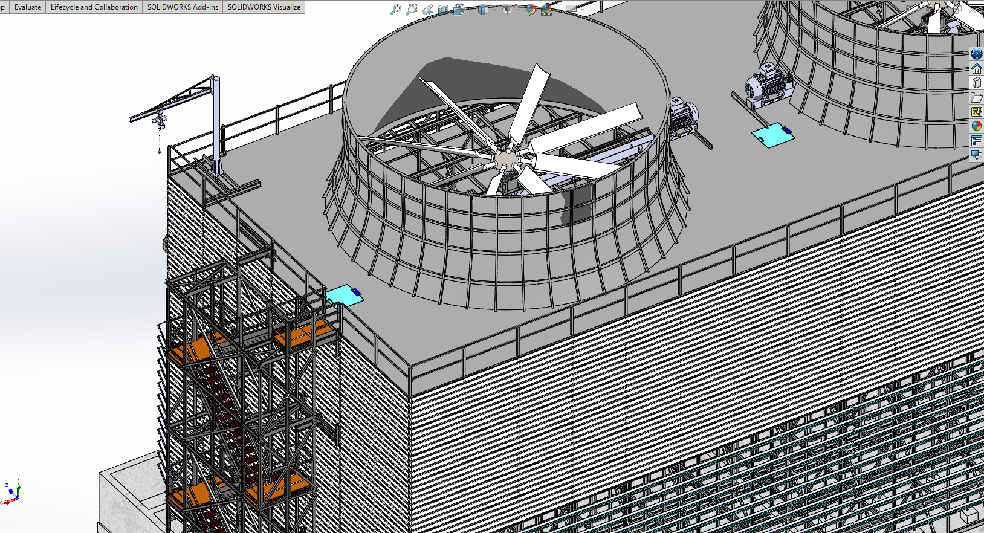Image resolution: width=984 pixels, height=533 pixels.
Task: Toggle the Section View tool
Action: 443,10
